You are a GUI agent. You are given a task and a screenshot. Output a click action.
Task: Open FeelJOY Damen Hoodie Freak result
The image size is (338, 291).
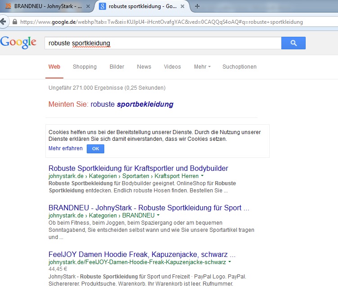142,254
